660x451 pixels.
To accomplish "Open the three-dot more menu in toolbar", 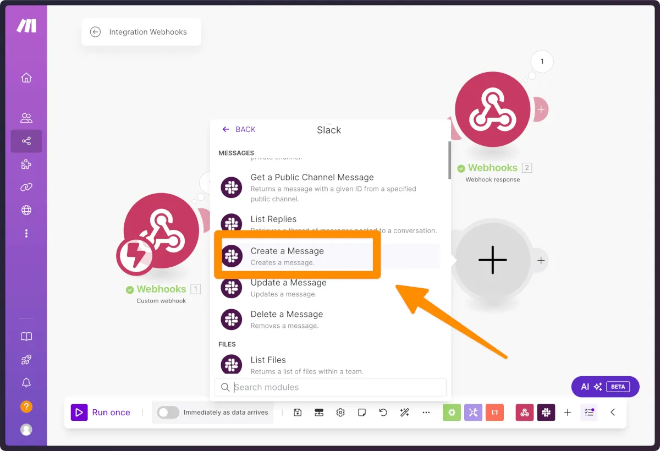I will 426,413.
